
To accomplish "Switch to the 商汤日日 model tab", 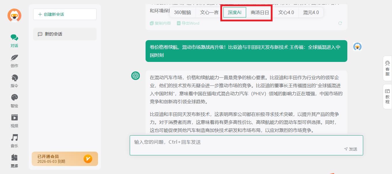I will coord(260,12).
